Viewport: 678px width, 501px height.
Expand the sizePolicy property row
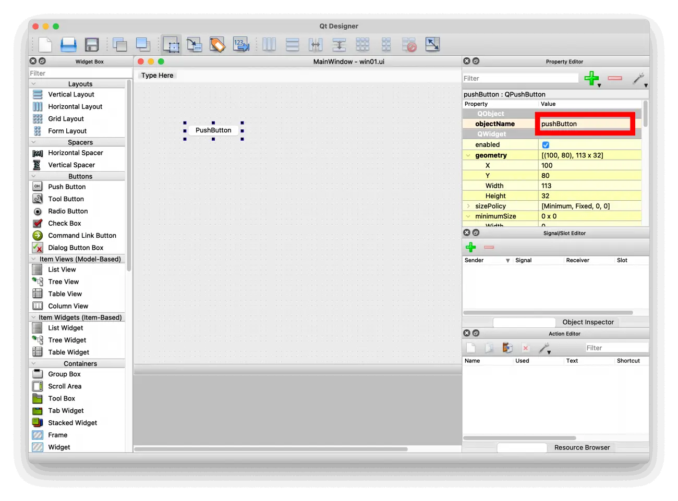point(468,206)
